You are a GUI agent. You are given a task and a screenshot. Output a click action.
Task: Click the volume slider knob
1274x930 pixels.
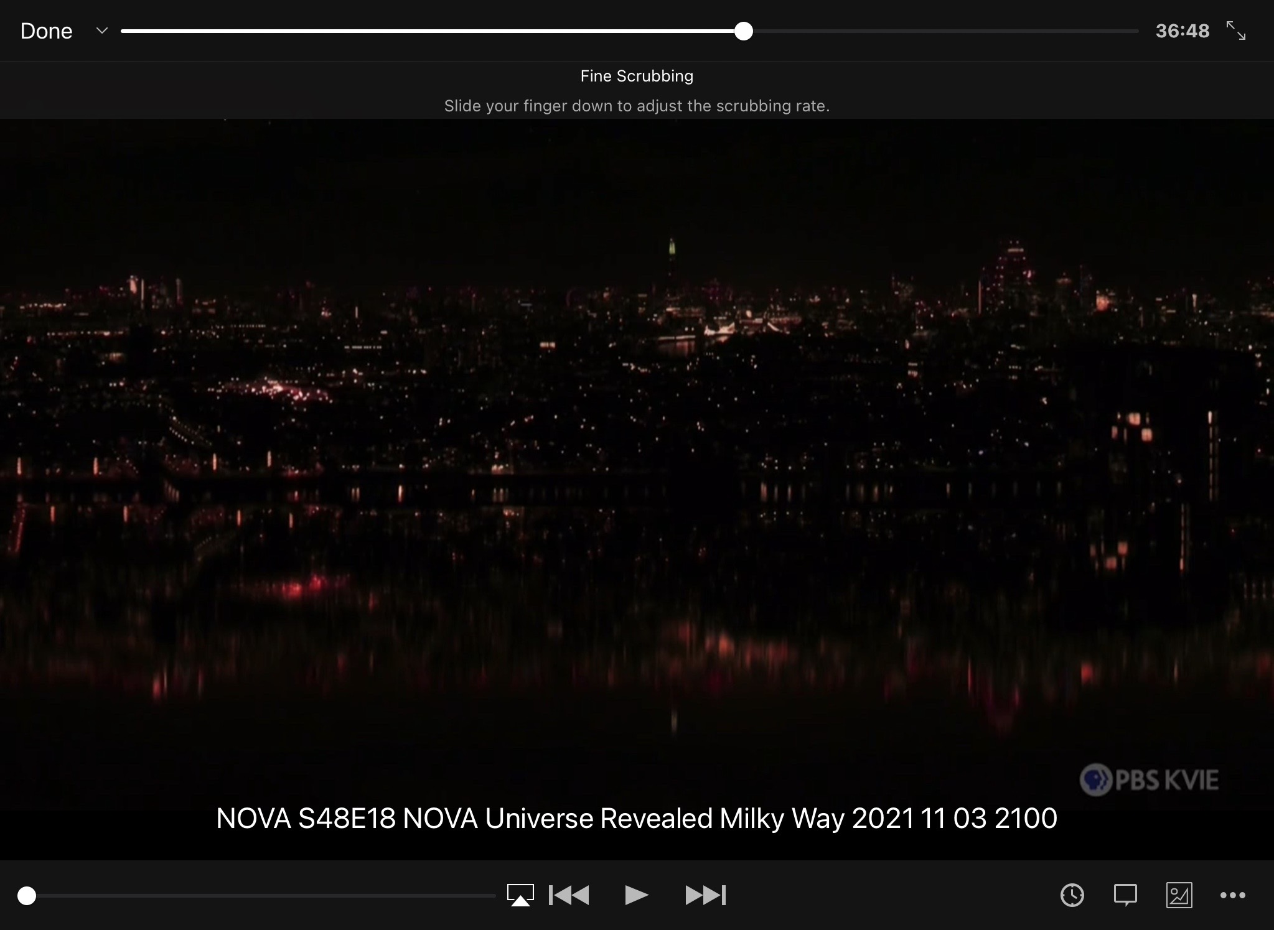[27, 896]
